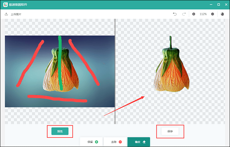Click the 112% zoom value
Screen dimensions: 230x147
[203, 14]
